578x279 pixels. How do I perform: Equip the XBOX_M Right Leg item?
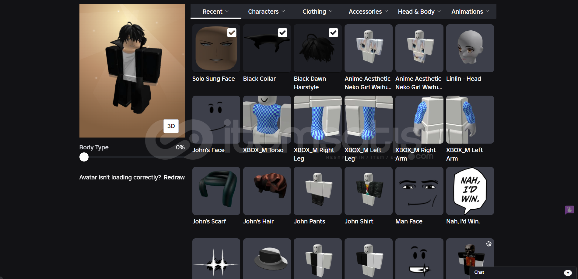click(x=318, y=120)
